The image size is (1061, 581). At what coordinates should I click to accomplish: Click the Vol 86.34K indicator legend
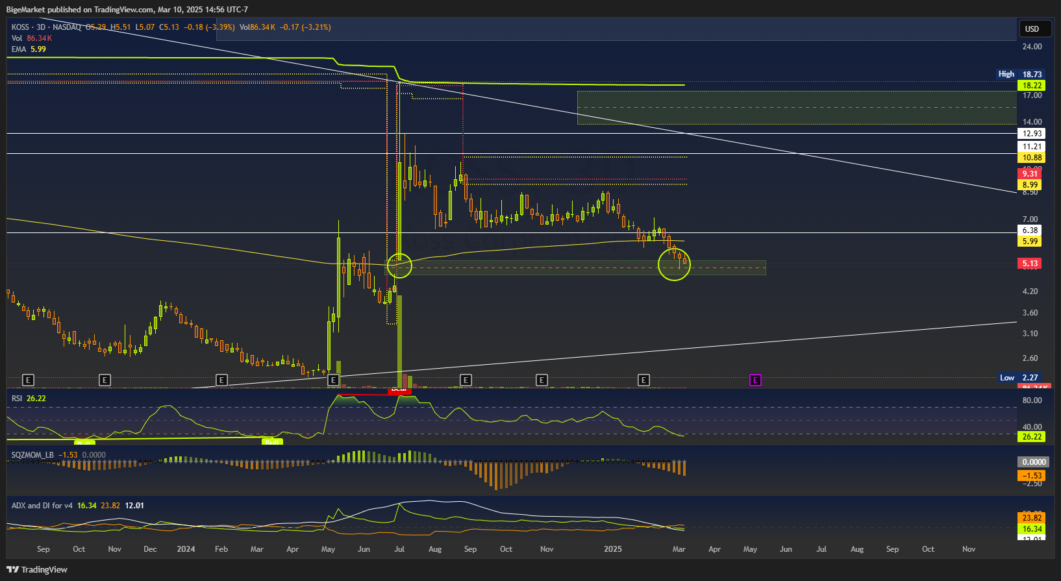pyautogui.click(x=31, y=38)
